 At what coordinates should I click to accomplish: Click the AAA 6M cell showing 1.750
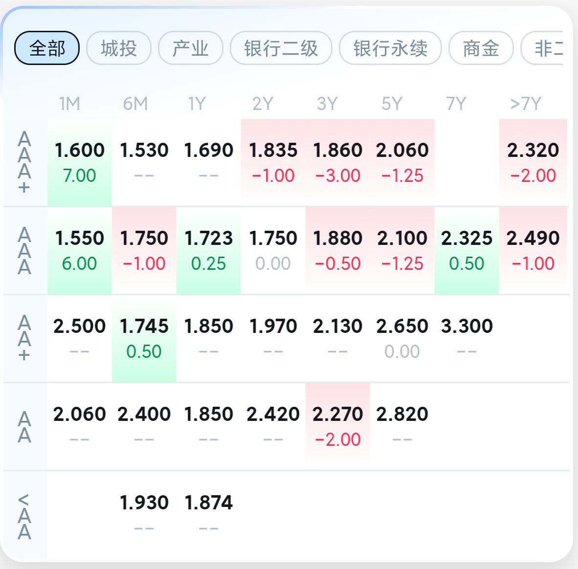tap(144, 250)
